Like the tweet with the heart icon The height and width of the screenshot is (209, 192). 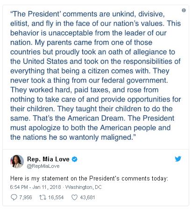tap(74, 197)
